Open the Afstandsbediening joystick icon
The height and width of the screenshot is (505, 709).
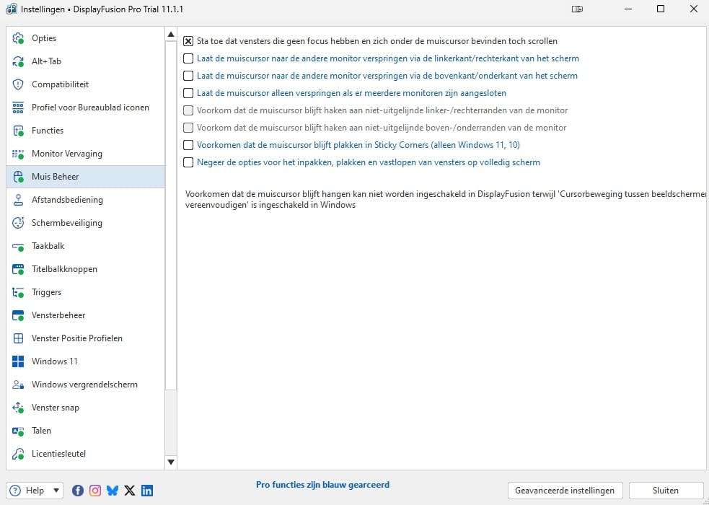(18, 200)
